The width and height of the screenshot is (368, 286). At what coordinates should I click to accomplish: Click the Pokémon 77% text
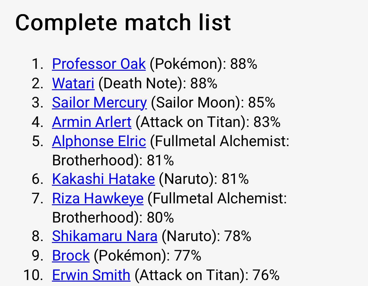[148, 256]
